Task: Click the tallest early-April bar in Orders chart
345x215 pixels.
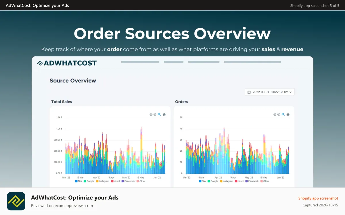Action: click(224, 151)
